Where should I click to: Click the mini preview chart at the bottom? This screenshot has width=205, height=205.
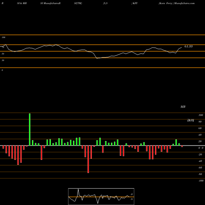click(x=101, y=196)
